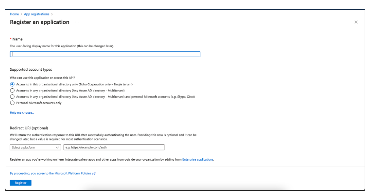Click the Register an application page title
This screenshot has height=195, width=373.
(40, 22)
